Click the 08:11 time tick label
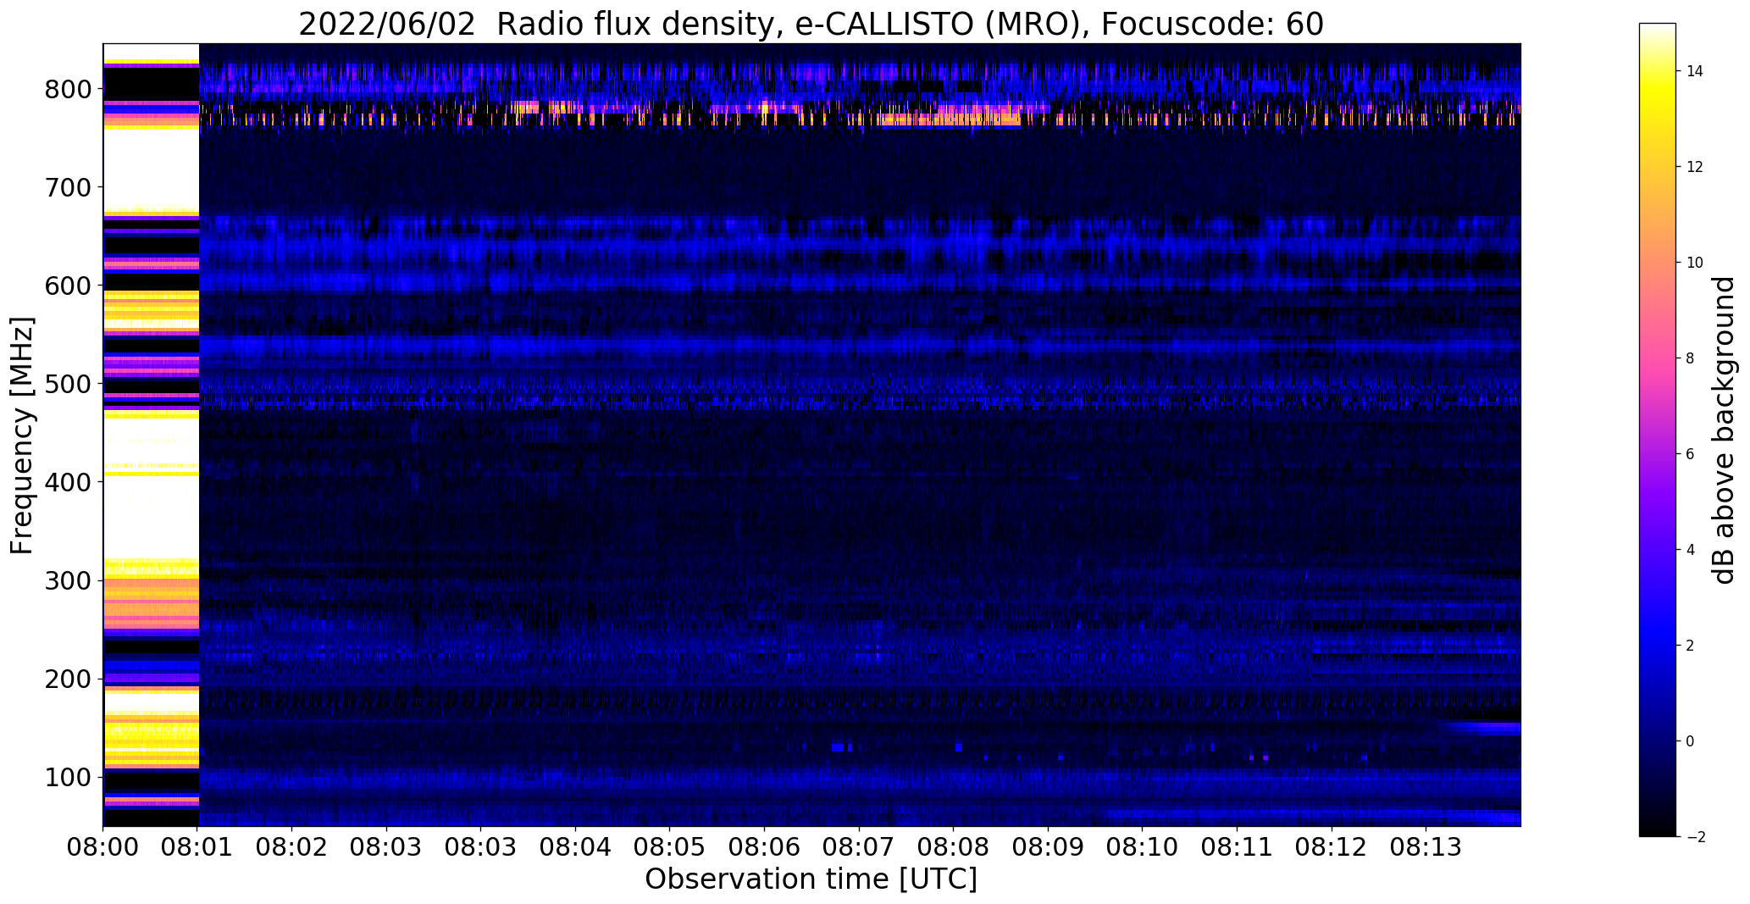 point(1238,846)
